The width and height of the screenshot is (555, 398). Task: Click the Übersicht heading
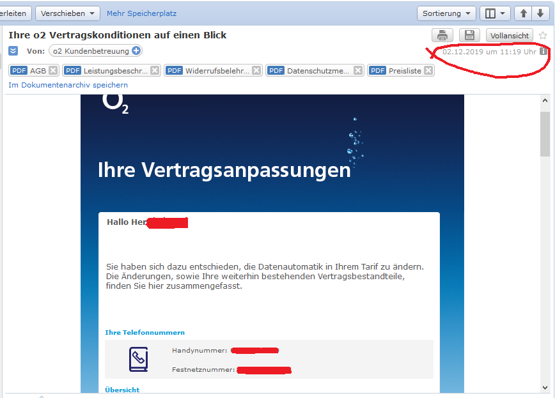tap(122, 390)
